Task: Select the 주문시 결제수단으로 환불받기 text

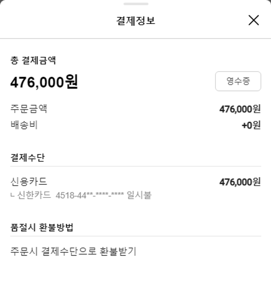Action: [x=73, y=251]
